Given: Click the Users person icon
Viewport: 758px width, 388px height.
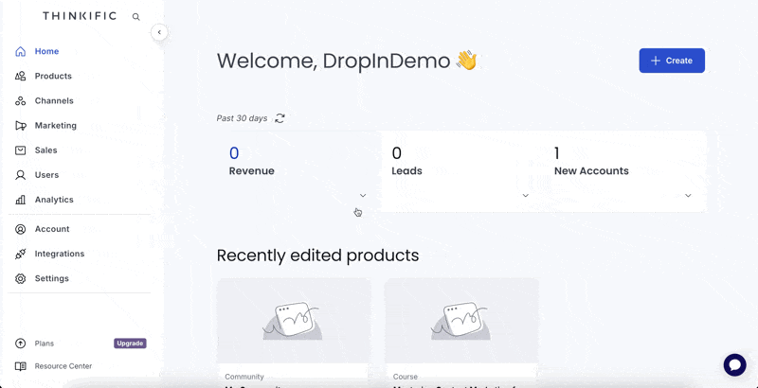Looking at the screenshot, I should (20, 175).
